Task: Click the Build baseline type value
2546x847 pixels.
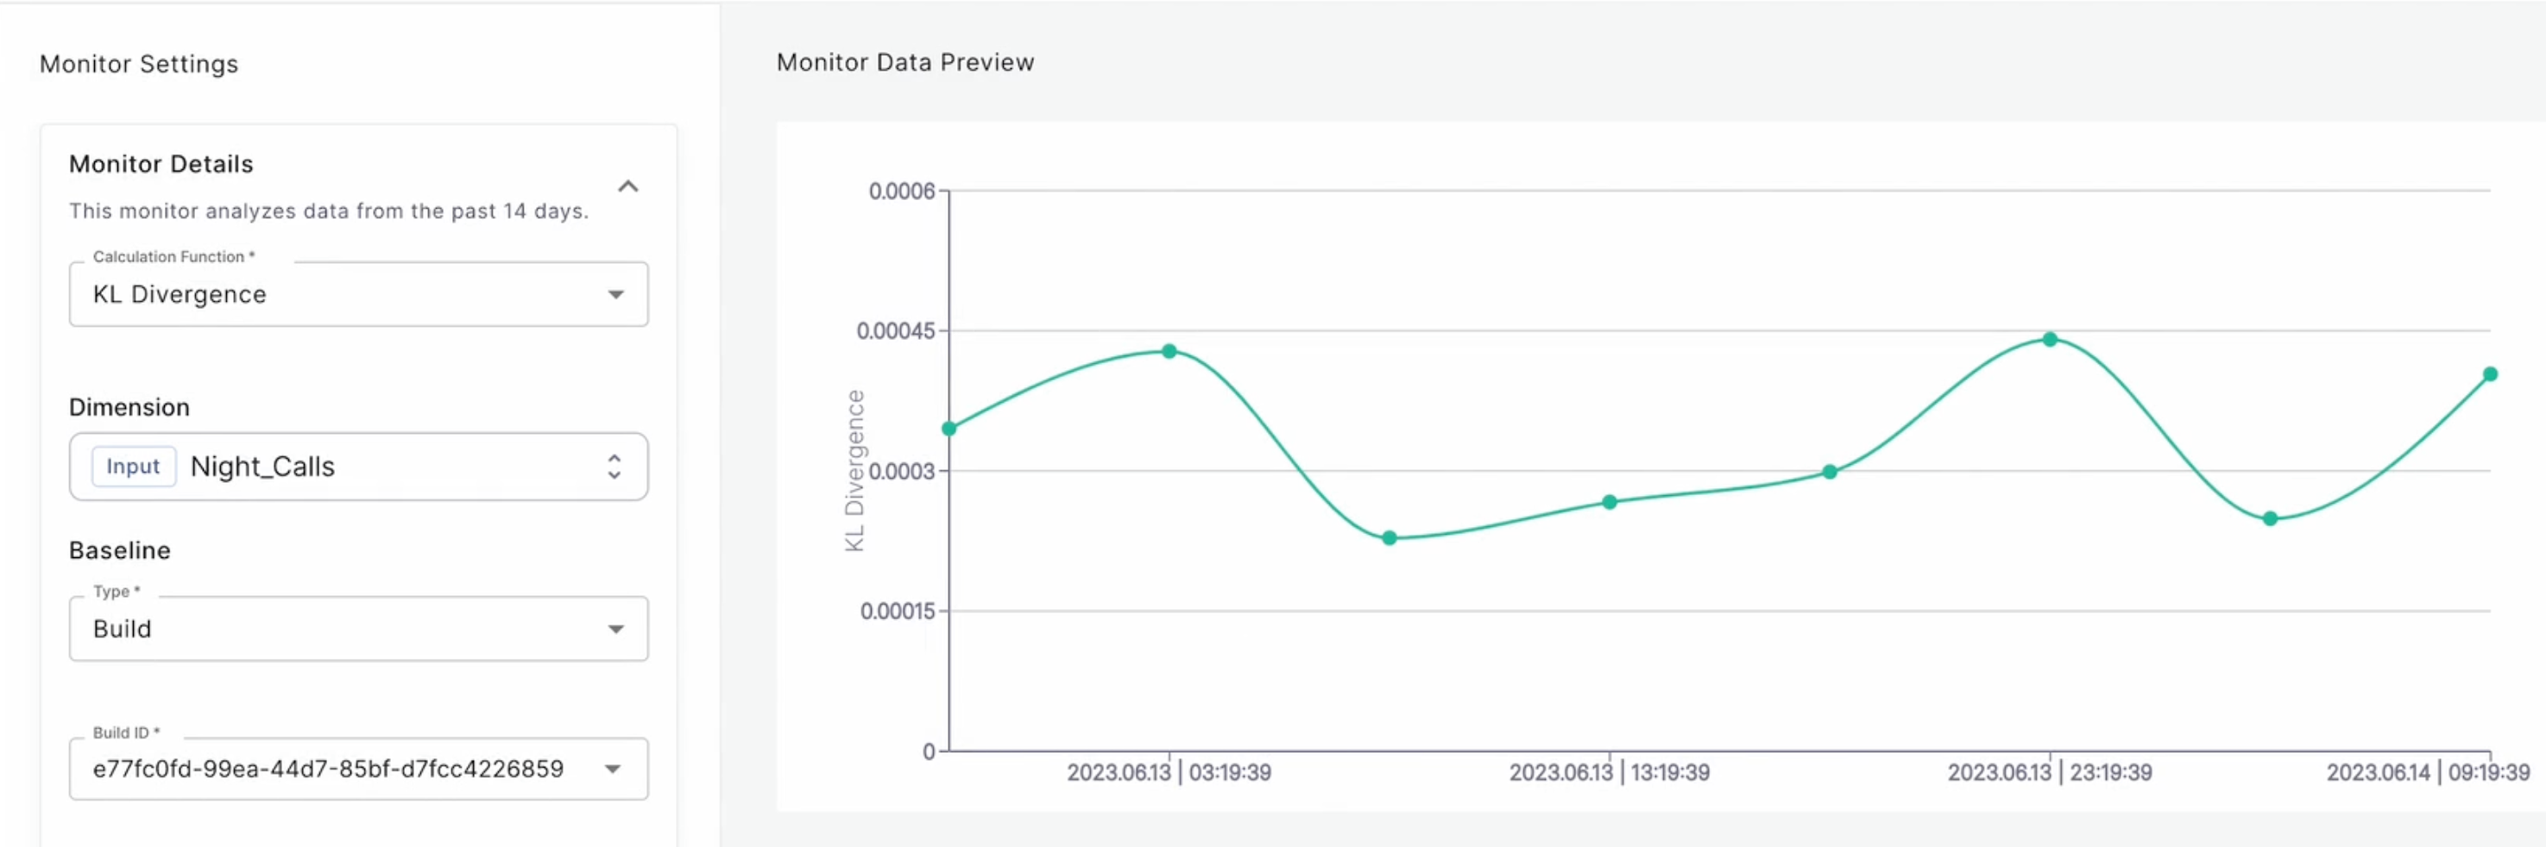Action: point(123,629)
